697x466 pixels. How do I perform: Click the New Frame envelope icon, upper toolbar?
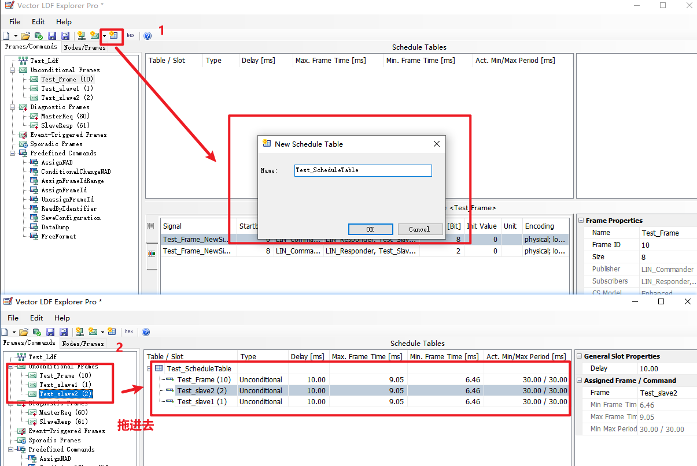94,36
